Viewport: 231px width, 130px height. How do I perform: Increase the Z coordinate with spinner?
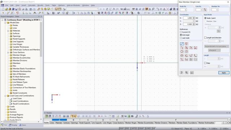click(x=194, y=23)
